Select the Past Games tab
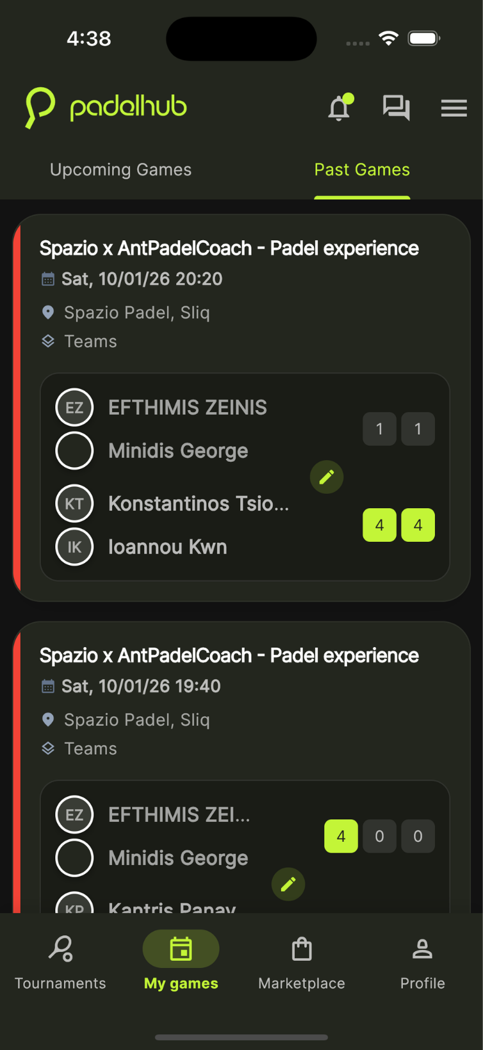 [x=362, y=170]
